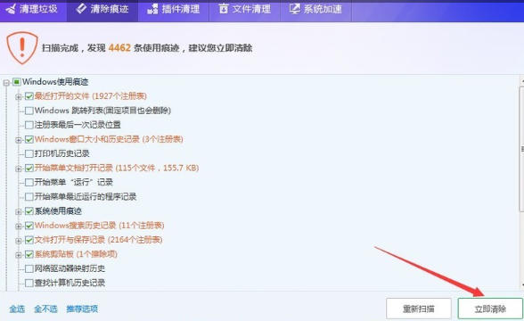Click the 全选 link
Viewport: 524px width, 321px height.
tap(17, 309)
